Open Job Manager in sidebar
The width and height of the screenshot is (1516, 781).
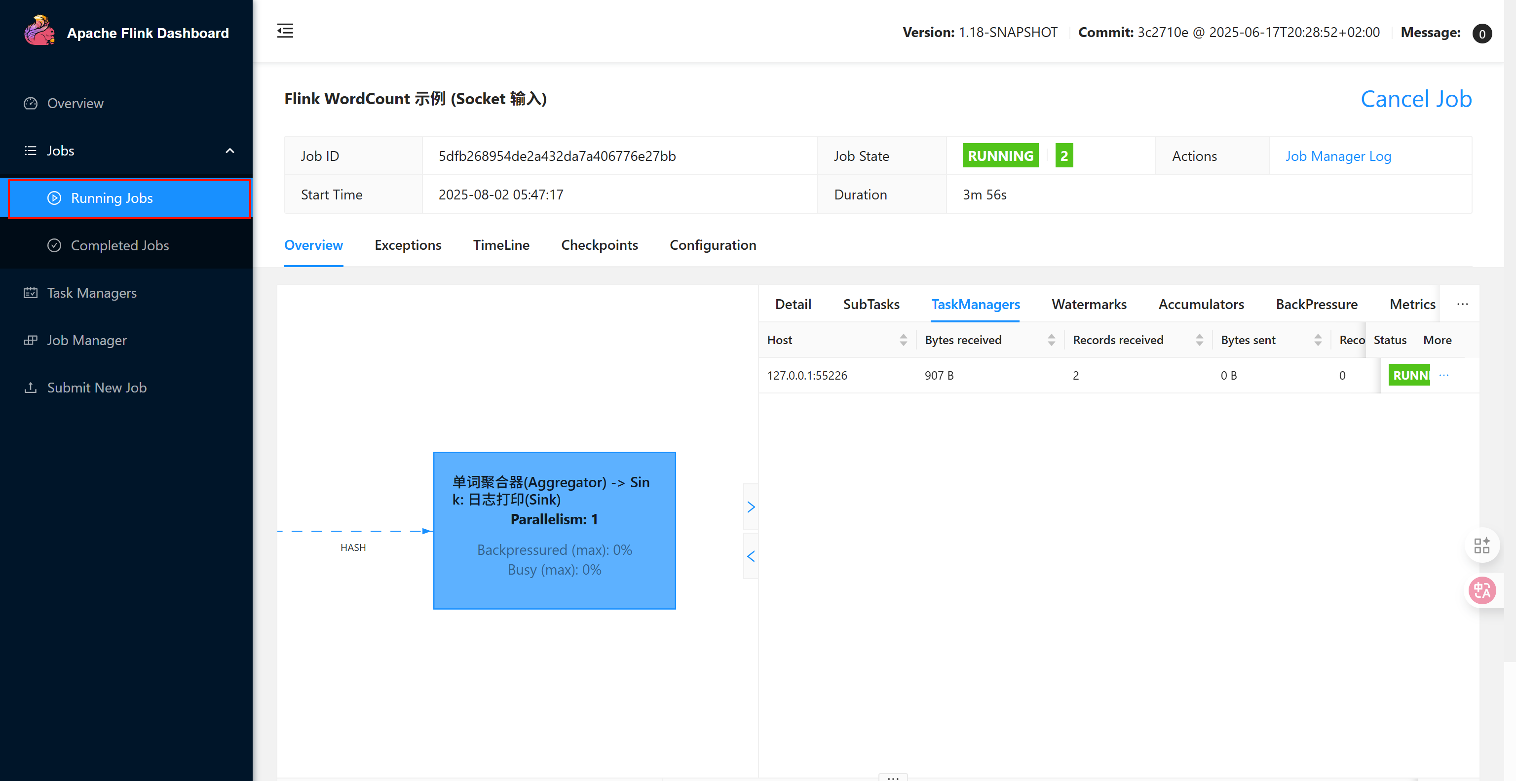tap(86, 340)
